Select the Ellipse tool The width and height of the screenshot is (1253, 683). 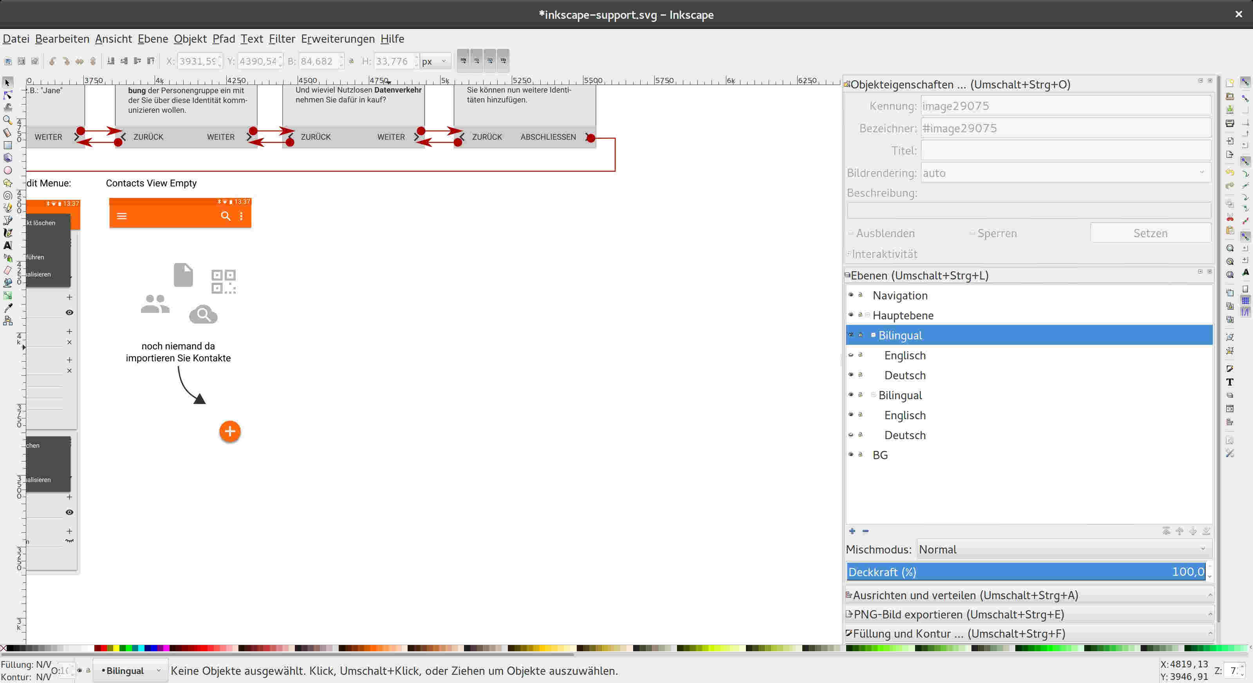8,171
